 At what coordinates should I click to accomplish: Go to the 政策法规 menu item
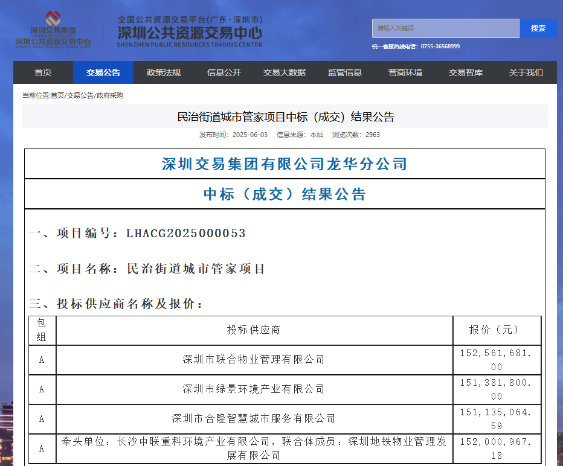[x=164, y=72]
